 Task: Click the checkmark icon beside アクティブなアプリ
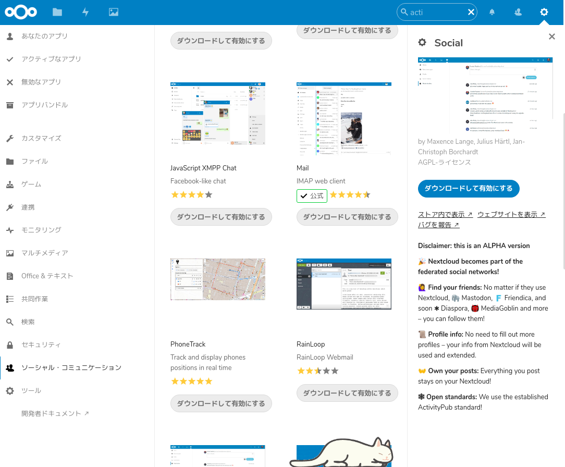10,59
